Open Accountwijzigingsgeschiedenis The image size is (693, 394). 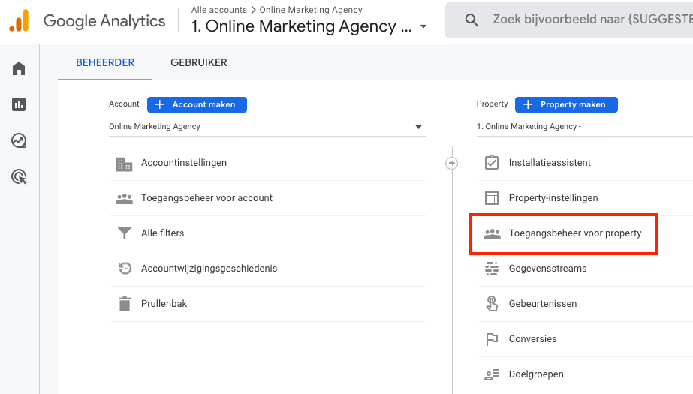click(209, 269)
